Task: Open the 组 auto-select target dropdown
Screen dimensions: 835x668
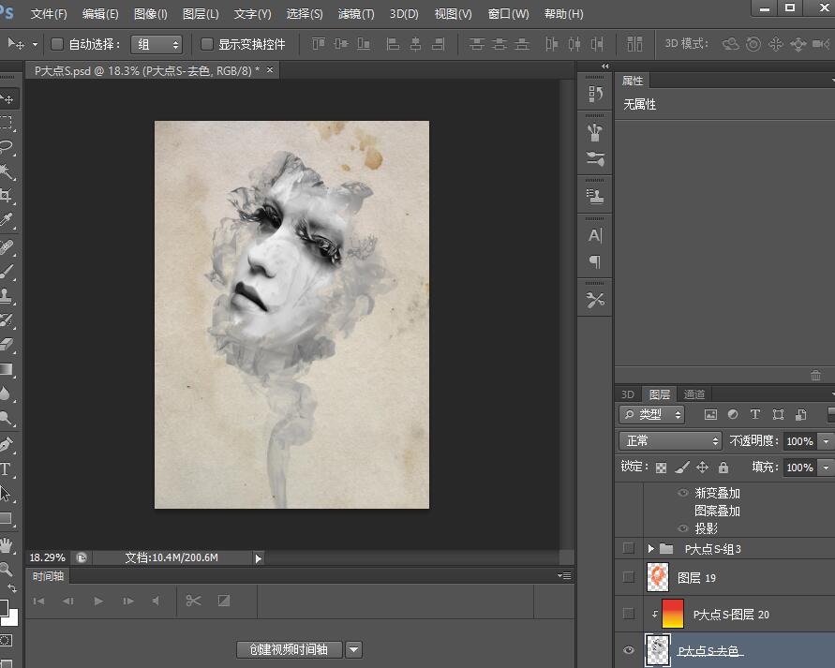Action: pyautogui.click(x=157, y=44)
